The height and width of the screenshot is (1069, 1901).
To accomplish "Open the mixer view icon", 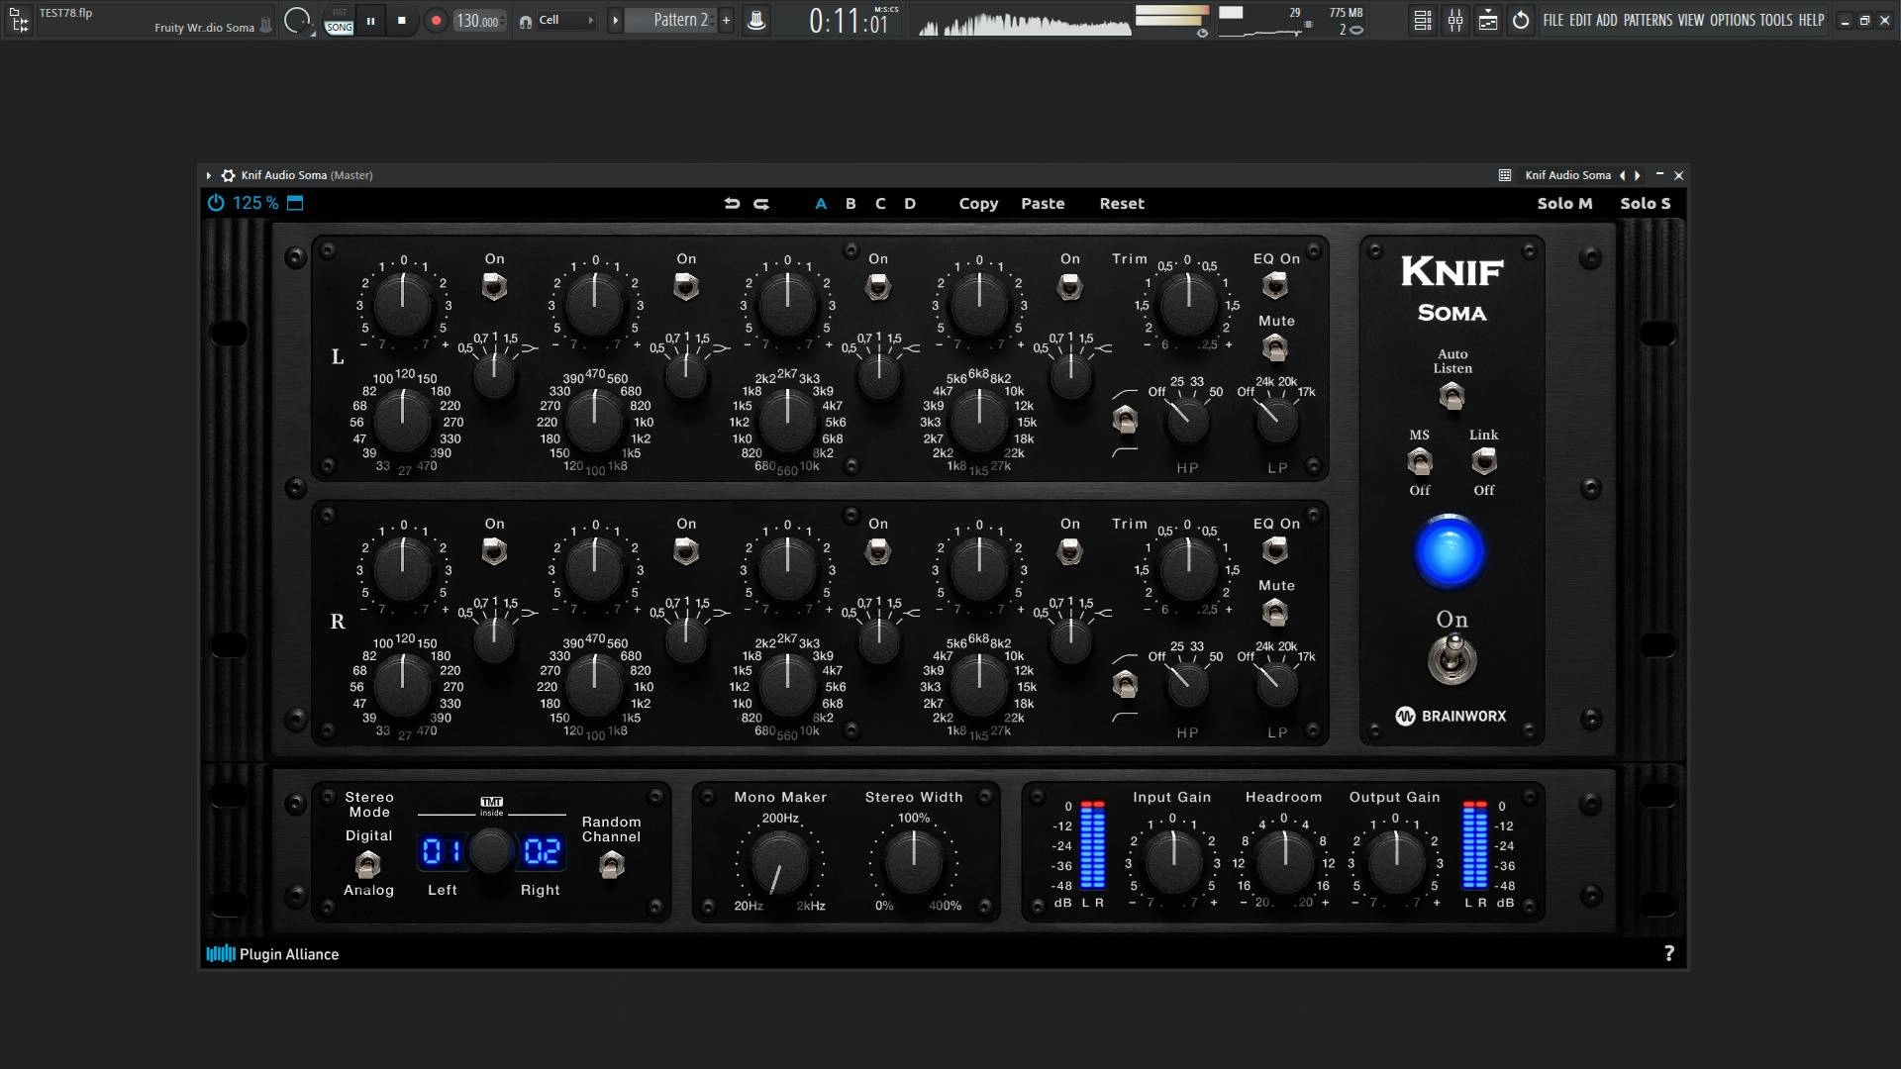I will [1455, 20].
